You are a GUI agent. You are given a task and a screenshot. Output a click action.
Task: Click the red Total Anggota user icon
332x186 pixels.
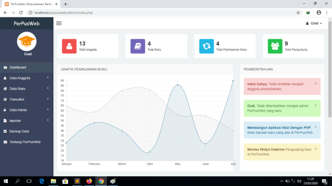pyautogui.click(x=69, y=46)
